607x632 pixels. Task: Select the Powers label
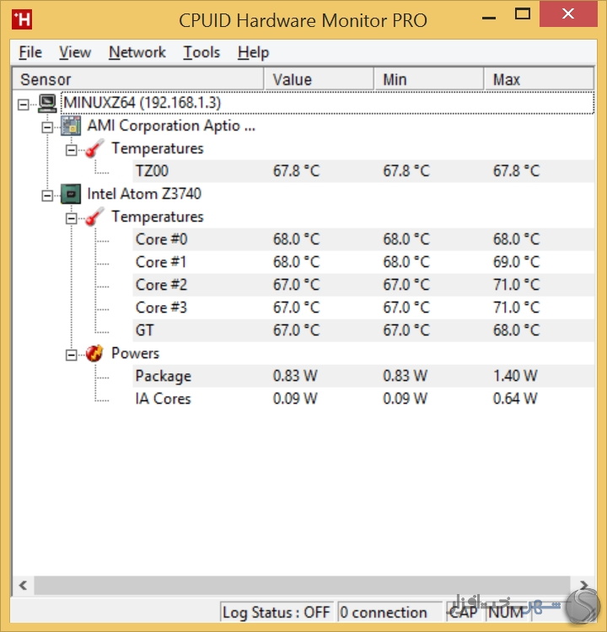[x=135, y=353]
